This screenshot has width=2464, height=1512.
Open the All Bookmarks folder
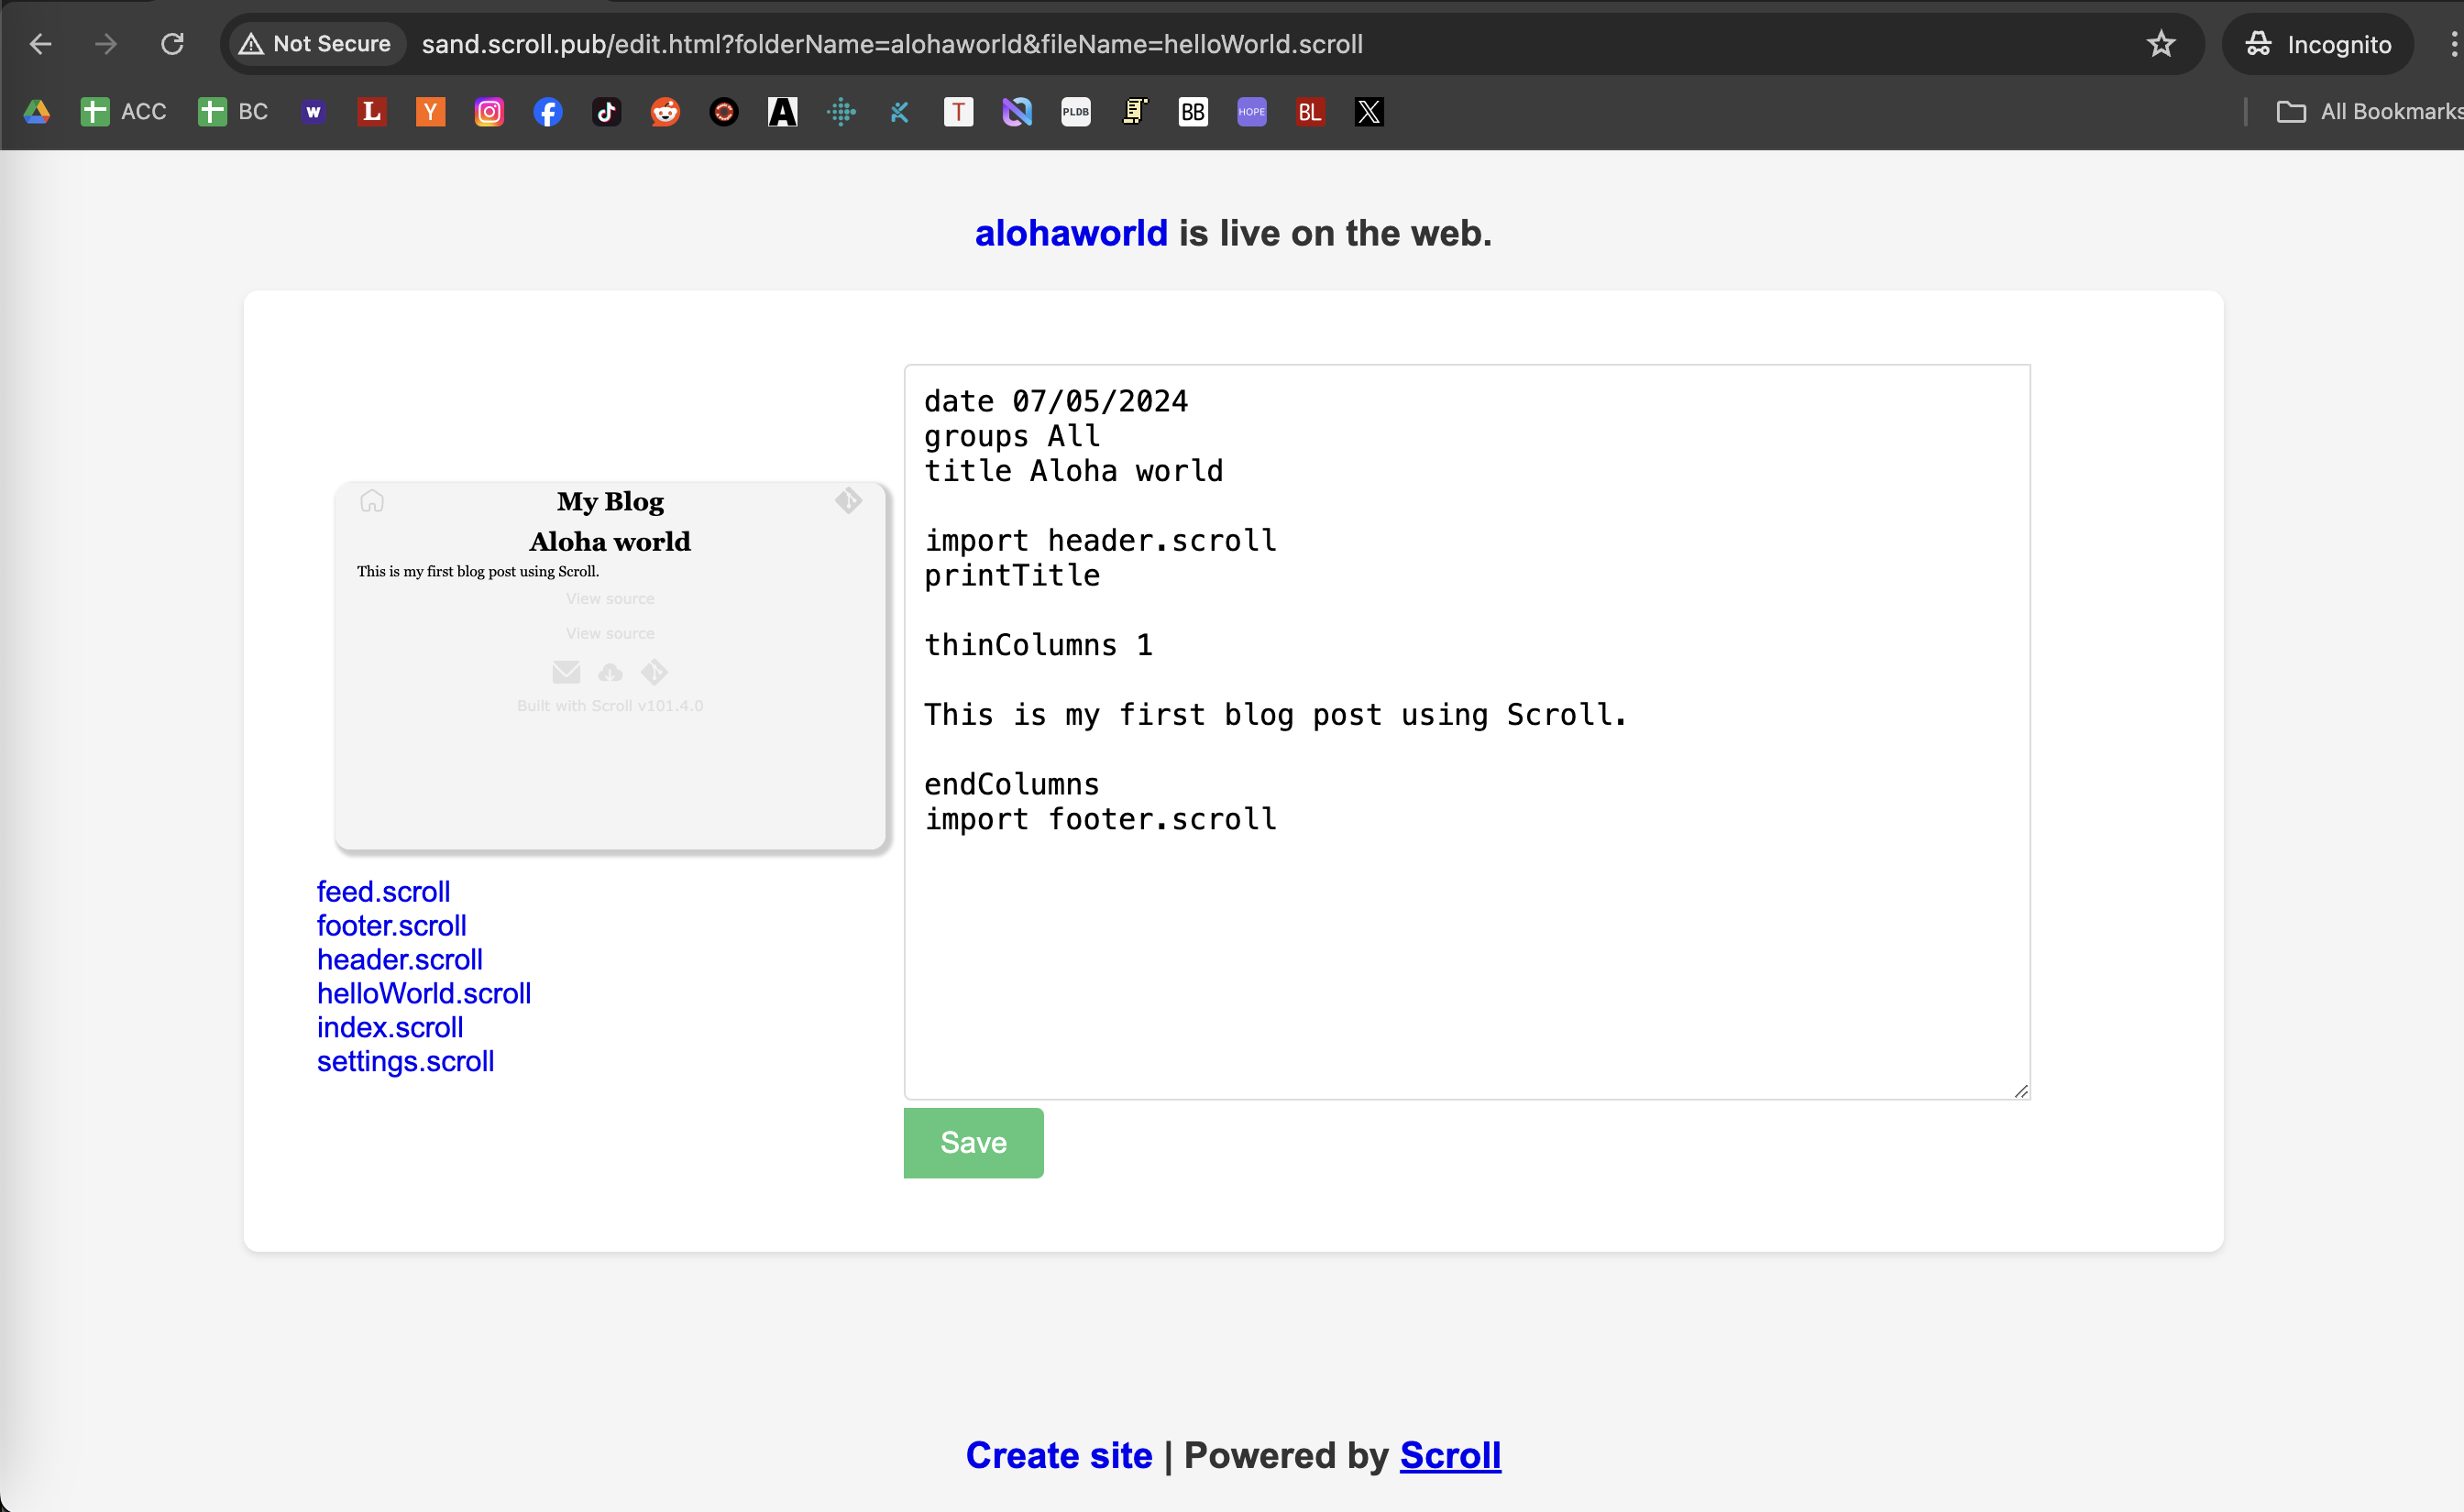(2368, 112)
